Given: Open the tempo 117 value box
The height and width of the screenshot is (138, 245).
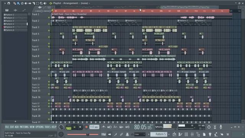Looking at the screenshot, I should coord(94,127).
